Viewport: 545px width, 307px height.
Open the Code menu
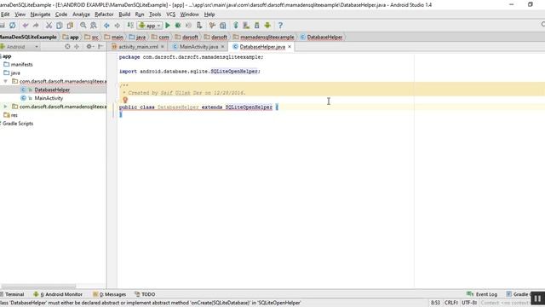pos(61,14)
